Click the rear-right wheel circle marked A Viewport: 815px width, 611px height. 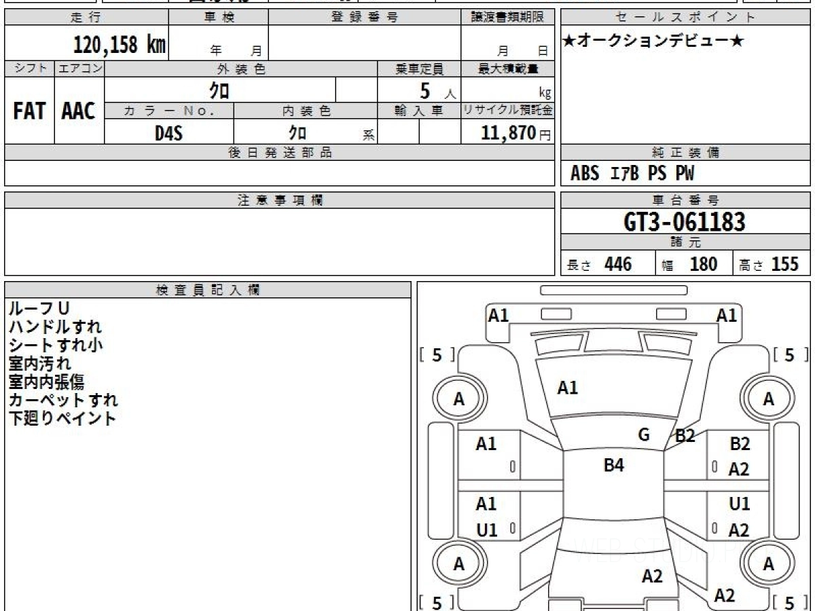pyautogui.click(x=768, y=563)
